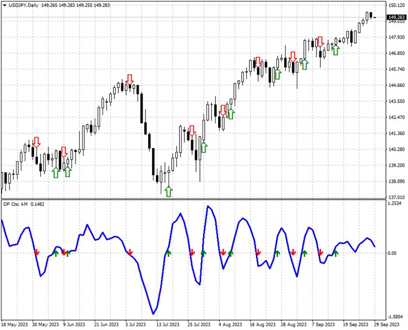Click the 140.280 price axis label
Image resolution: width=408 pixels, height=330 pixels.
coord(396,150)
